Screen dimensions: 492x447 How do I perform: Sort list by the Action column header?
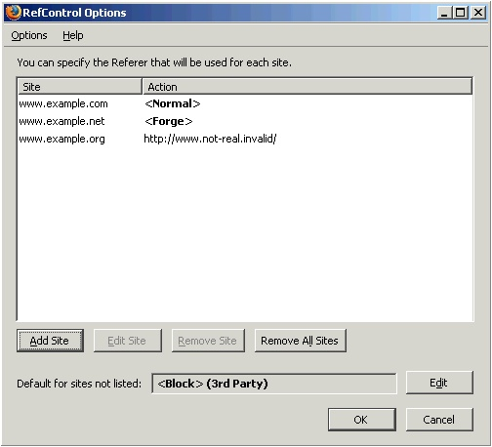click(307, 87)
